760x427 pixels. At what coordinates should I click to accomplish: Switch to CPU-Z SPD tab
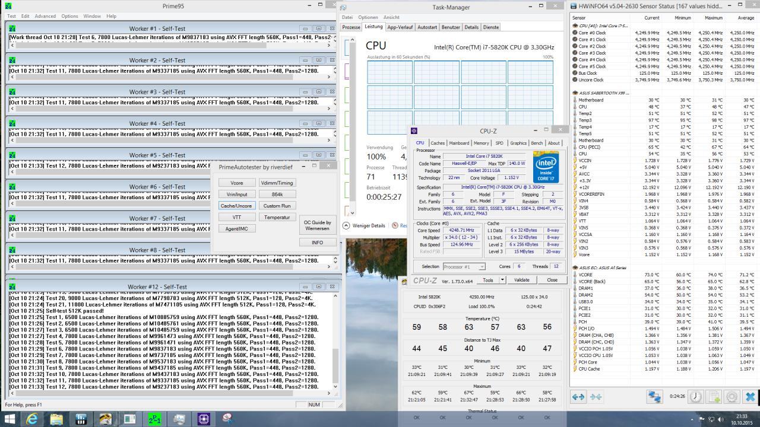coord(499,143)
